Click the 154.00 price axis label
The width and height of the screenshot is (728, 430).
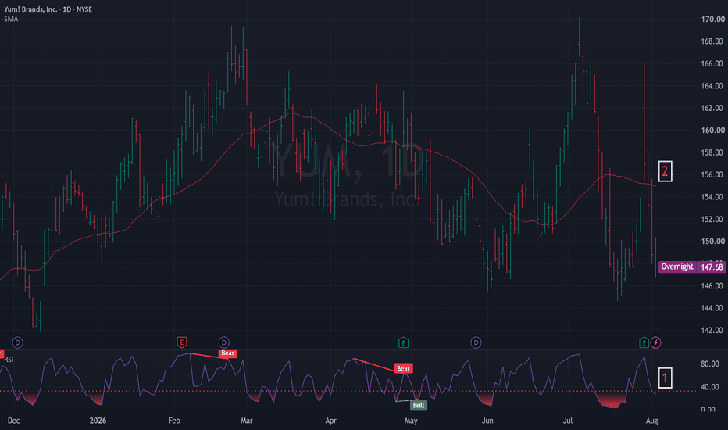(x=712, y=197)
